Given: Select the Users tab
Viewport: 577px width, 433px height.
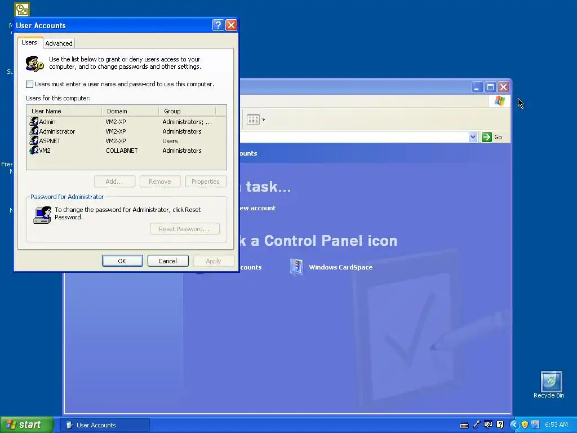Looking at the screenshot, I should (29, 42).
